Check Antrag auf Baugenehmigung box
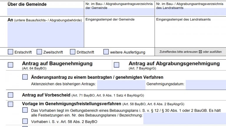Image resolution: width=226 pixels, height=127 pixels. [10, 65]
